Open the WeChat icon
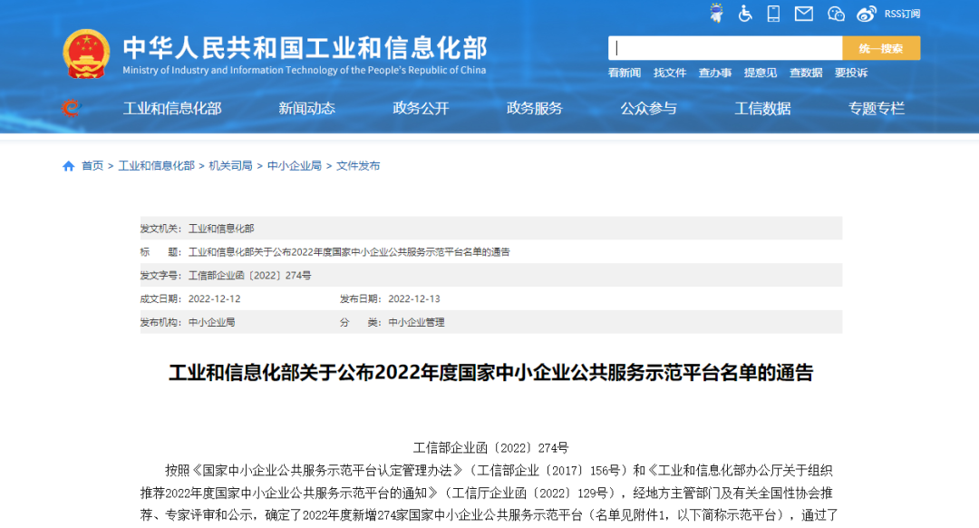Image resolution: width=979 pixels, height=528 pixels. (836, 14)
